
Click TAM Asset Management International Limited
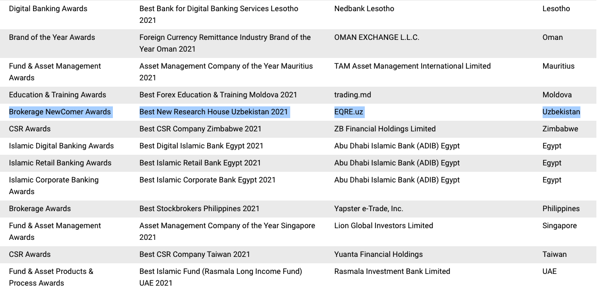point(412,66)
